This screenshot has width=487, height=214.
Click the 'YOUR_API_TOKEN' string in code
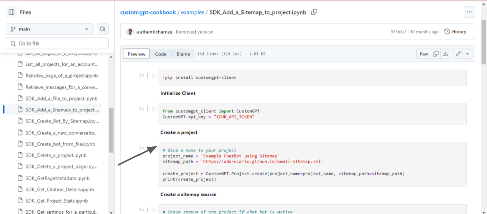[233, 116]
